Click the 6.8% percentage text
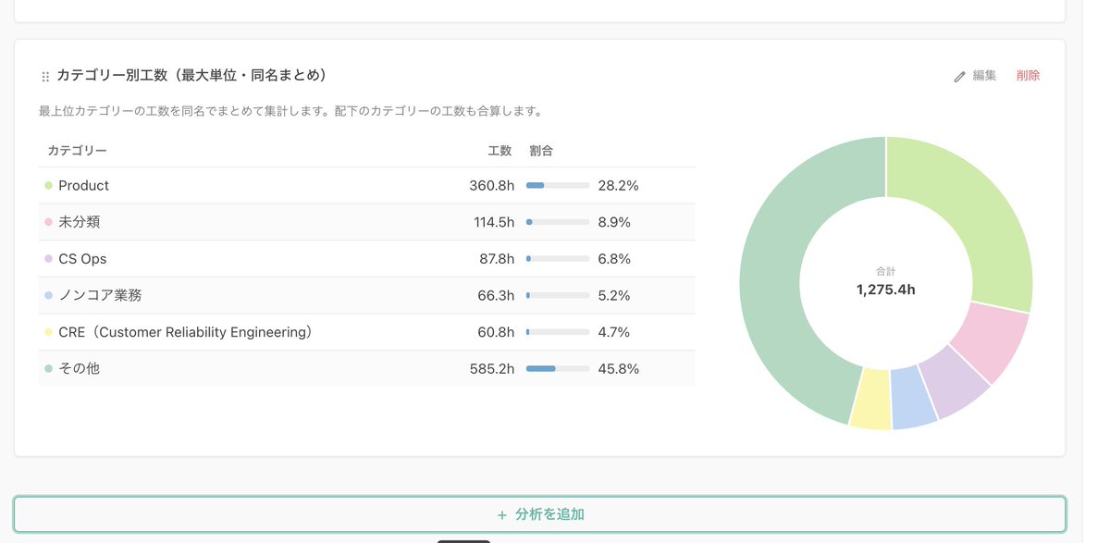The image size is (1110, 543). 614,258
